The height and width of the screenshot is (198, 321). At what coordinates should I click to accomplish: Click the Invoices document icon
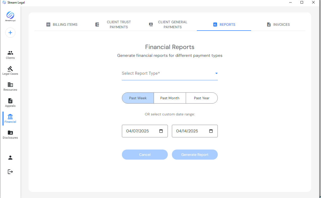click(269, 24)
